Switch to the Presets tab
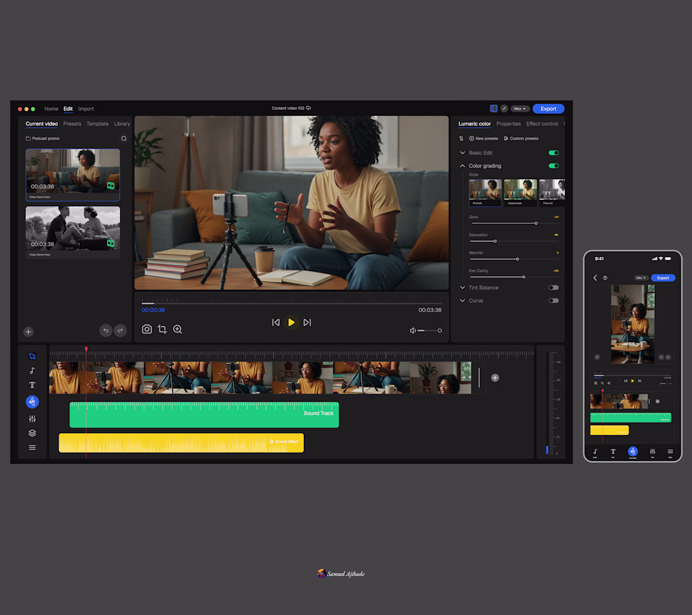The height and width of the screenshot is (615, 692). [72, 124]
